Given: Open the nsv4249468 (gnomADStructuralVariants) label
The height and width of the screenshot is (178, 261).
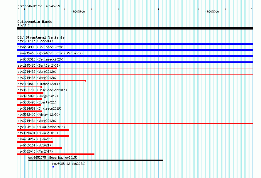Looking at the screenshot, I should click(50, 53).
